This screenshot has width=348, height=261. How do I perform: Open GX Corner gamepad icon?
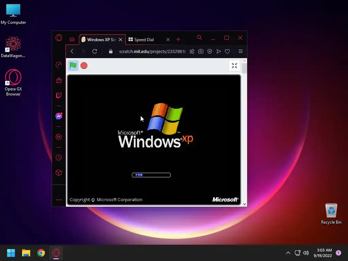click(72, 39)
